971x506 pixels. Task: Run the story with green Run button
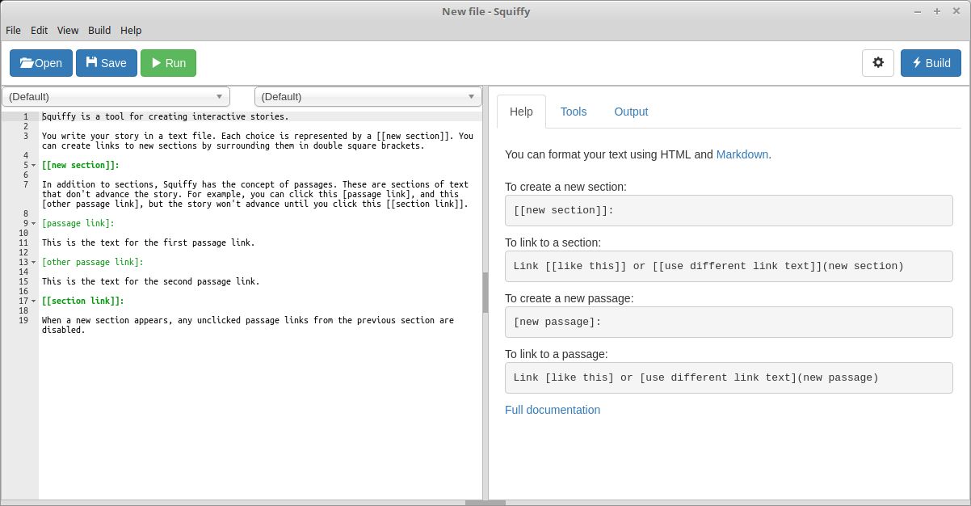click(x=168, y=63)
